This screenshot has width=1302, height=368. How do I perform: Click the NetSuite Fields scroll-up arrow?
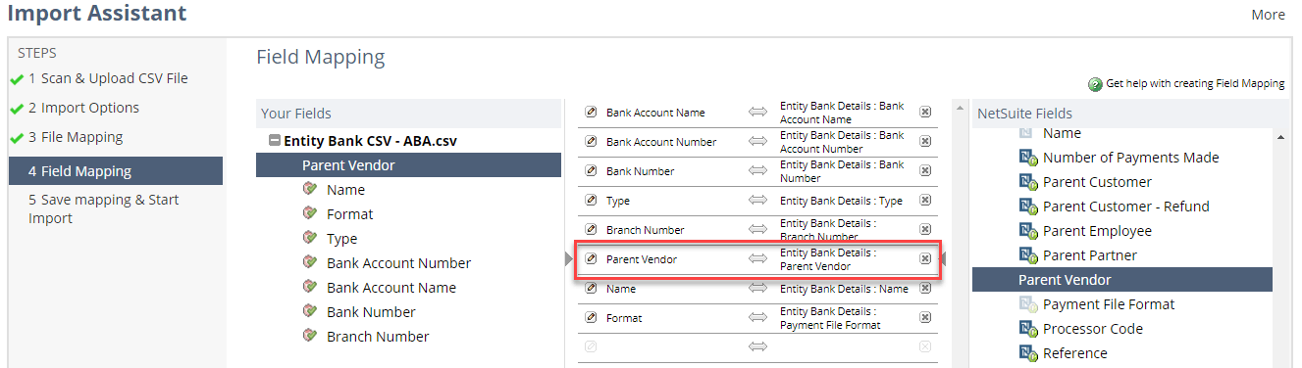[x=1281, y=138]
